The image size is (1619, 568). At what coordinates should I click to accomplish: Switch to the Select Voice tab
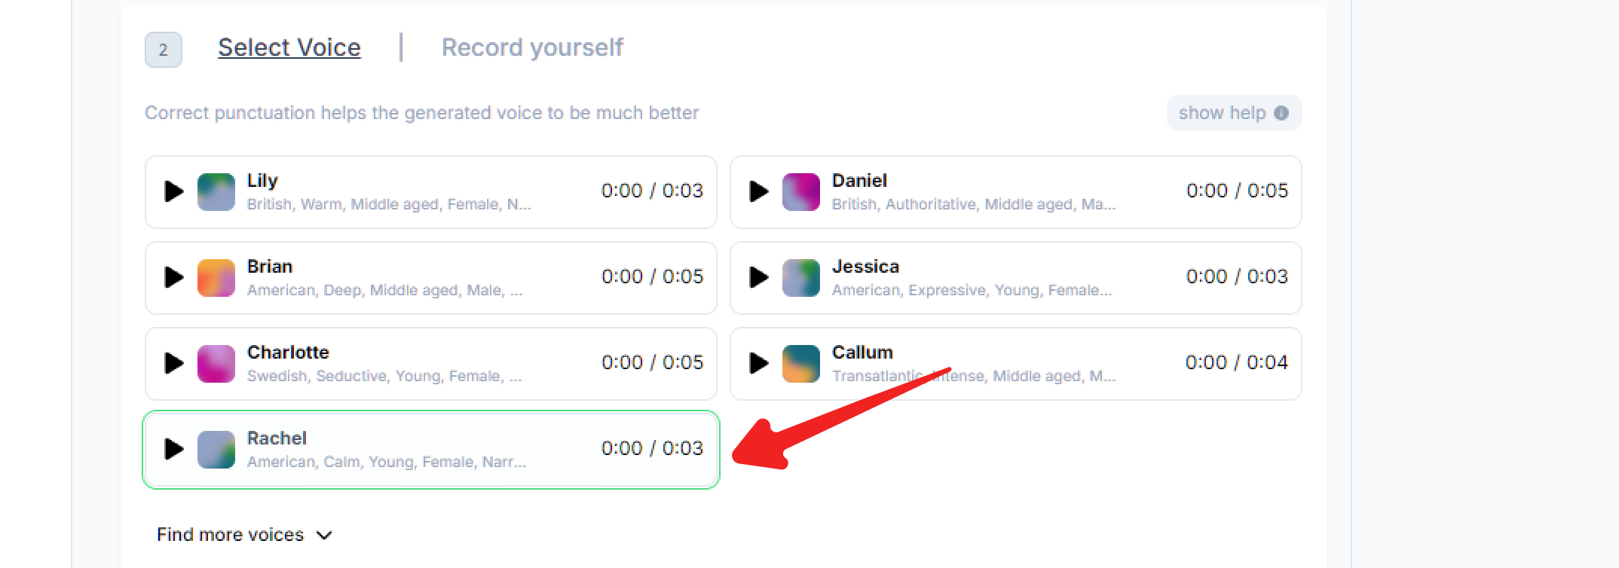click(x=289, y=47)
